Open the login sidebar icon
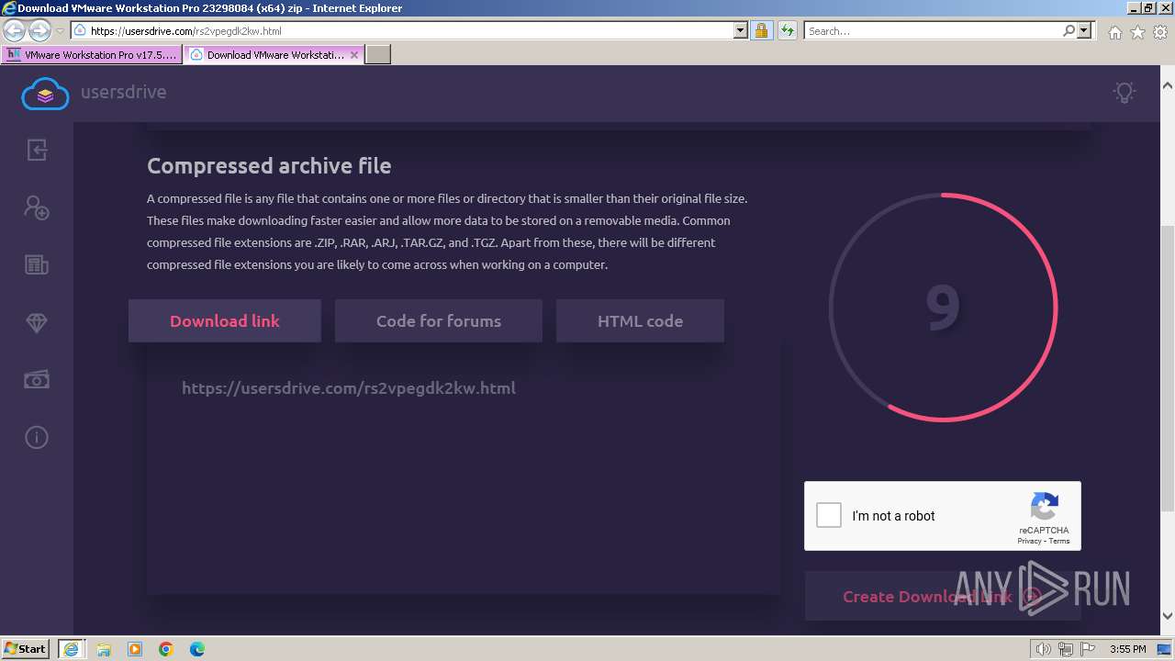The height and width of the screenshot is (661, 1175). pos(37,150)
